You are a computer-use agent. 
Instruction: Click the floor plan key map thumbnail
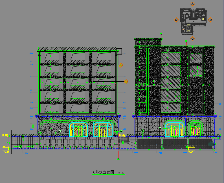[193, 21]
